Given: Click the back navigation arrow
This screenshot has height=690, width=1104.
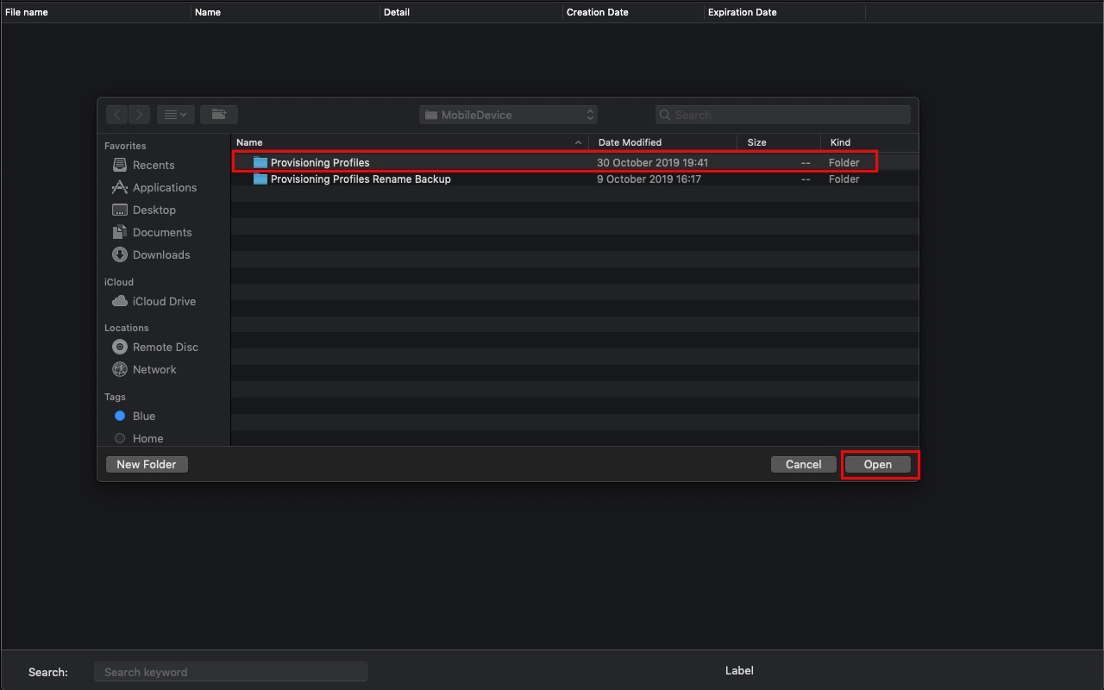Looking at the screenshot, I should 117,115.
